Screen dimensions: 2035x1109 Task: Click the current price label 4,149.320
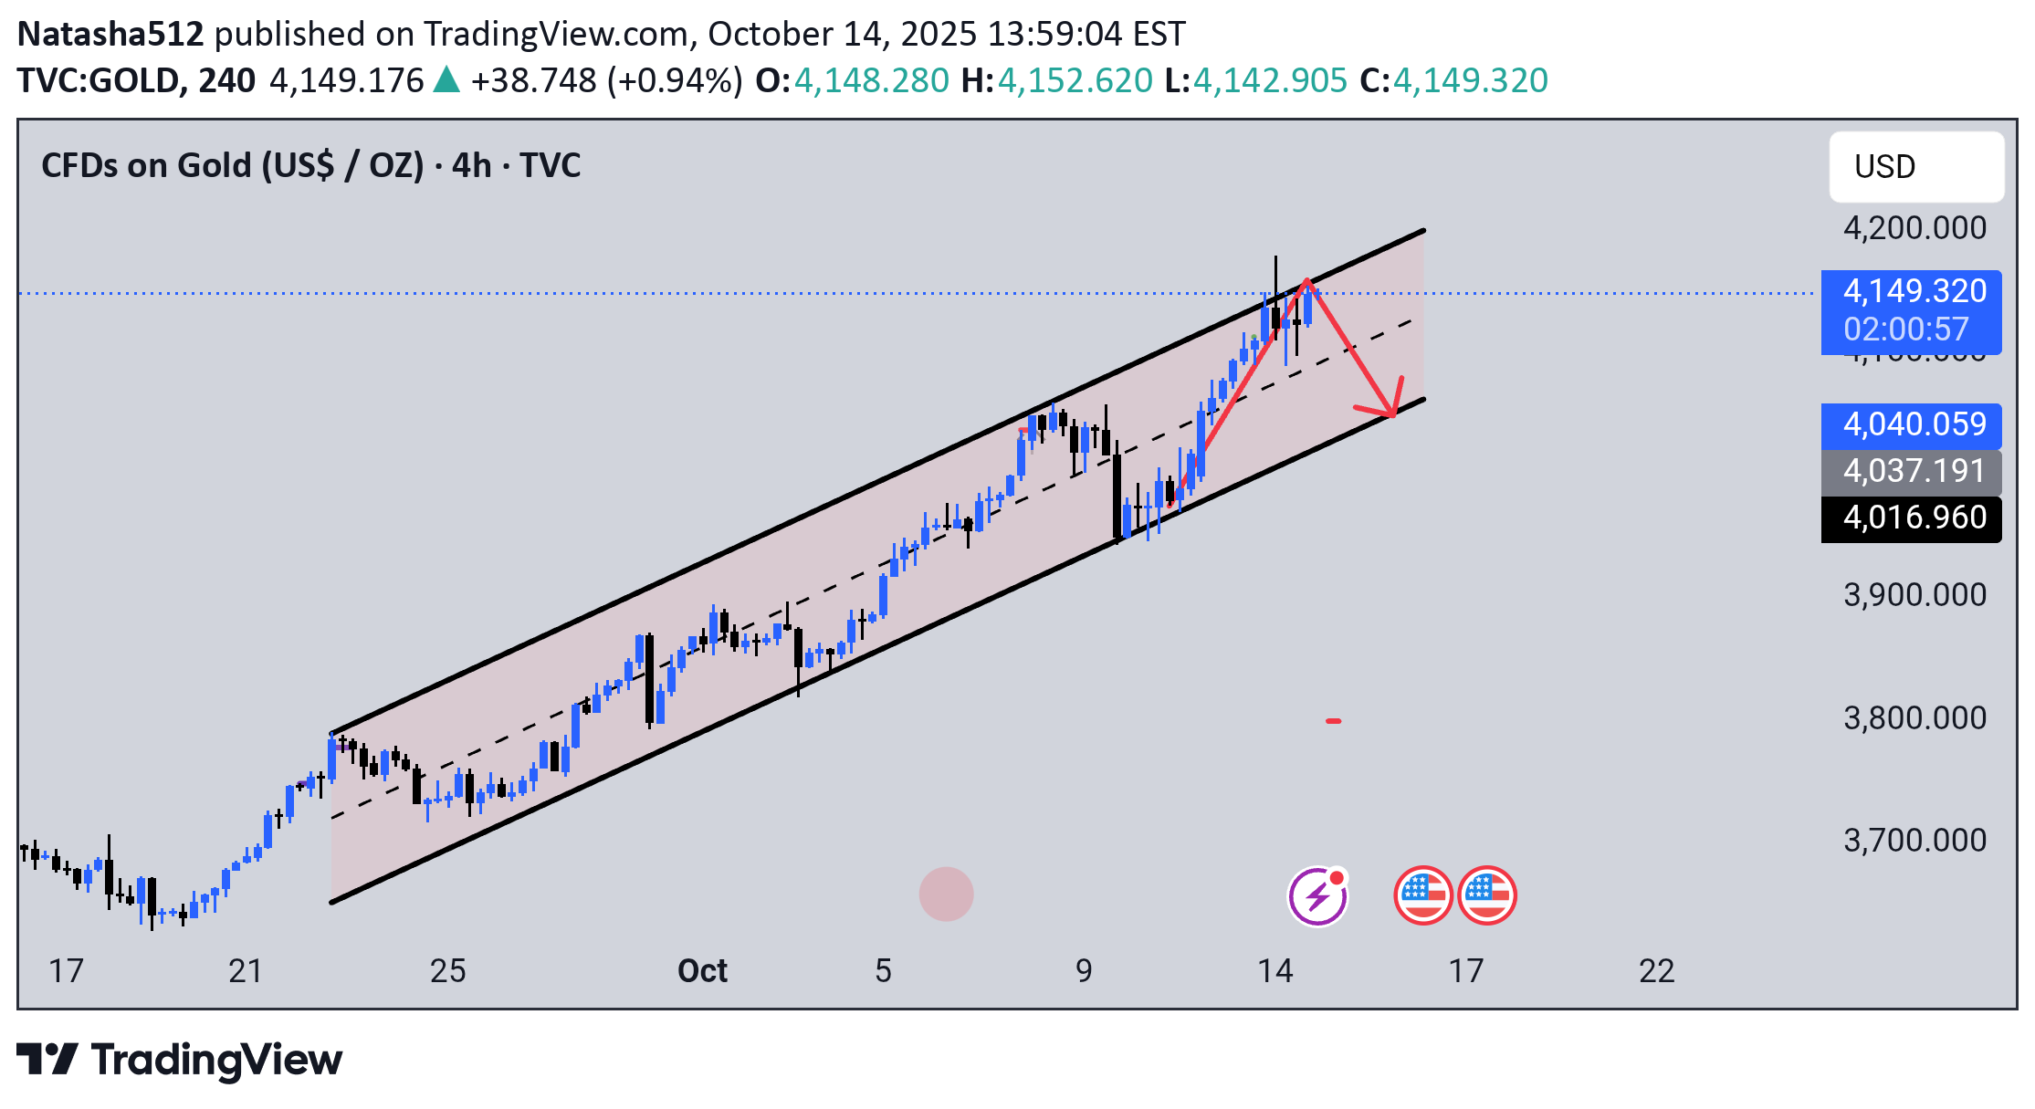[1914, 291]
